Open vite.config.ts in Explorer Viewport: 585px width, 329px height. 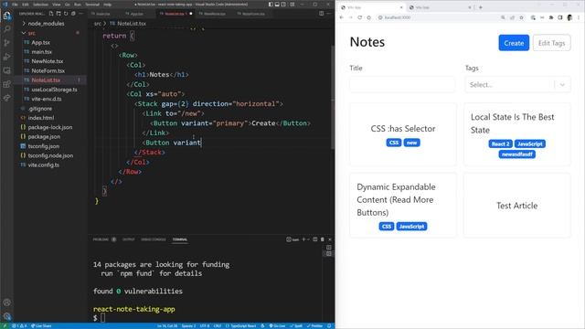[43, 164]
